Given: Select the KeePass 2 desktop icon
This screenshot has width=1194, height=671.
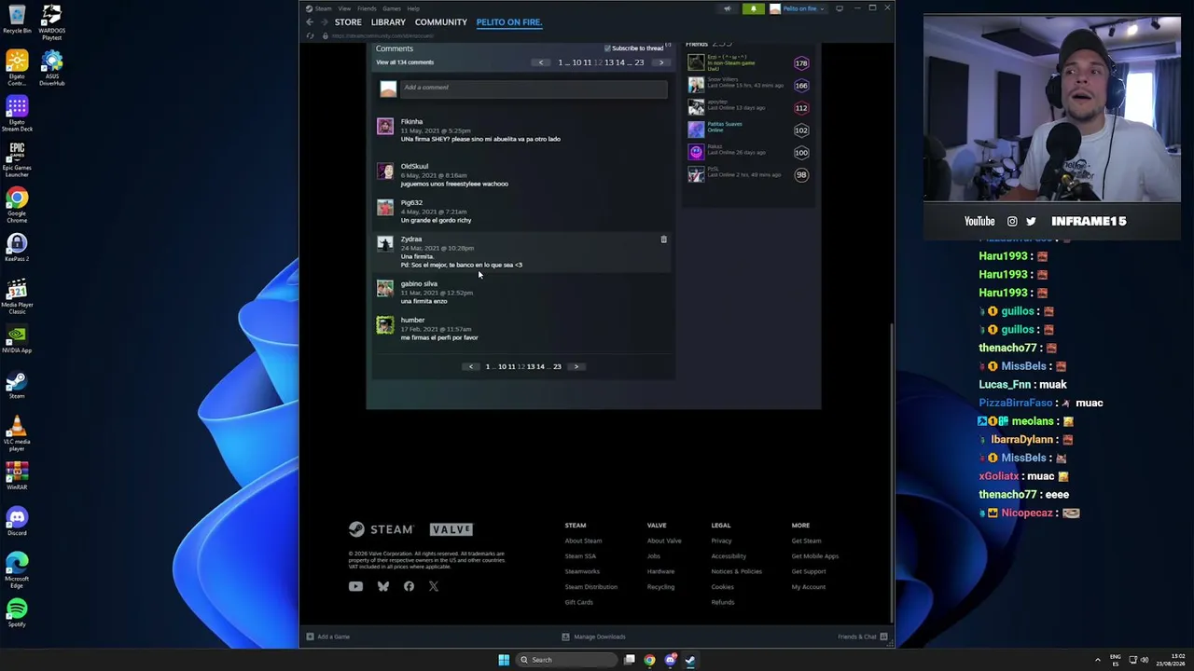Looking at the screenshot, I should pos(17,247).
